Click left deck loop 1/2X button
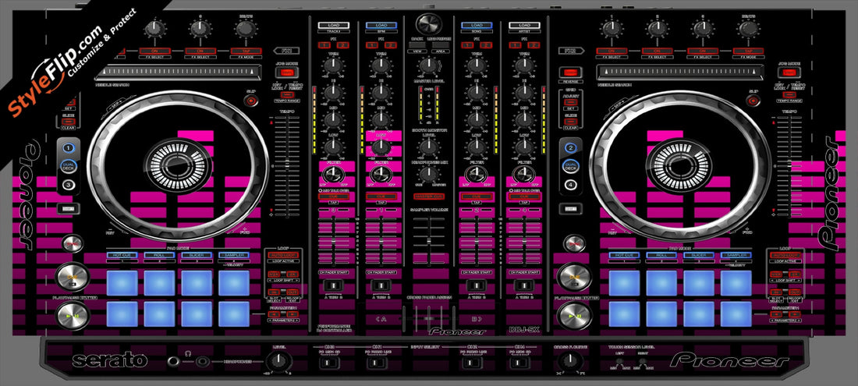The height and width of the screenshot is (386, 858). tap(274, 274)
